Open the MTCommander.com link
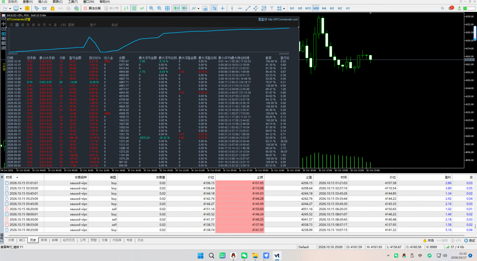477x261 pixels. coord(283,19)
